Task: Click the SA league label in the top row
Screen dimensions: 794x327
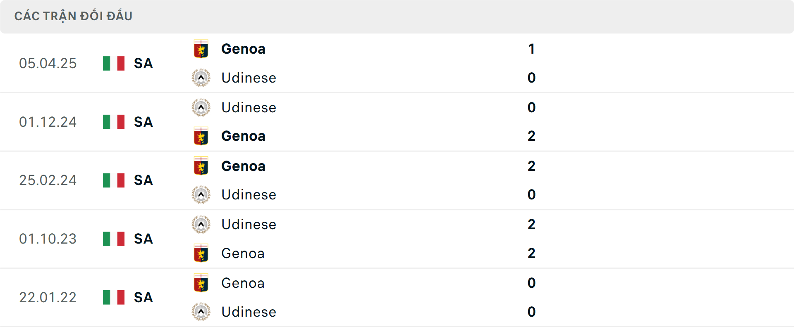Action: point(143,63)
